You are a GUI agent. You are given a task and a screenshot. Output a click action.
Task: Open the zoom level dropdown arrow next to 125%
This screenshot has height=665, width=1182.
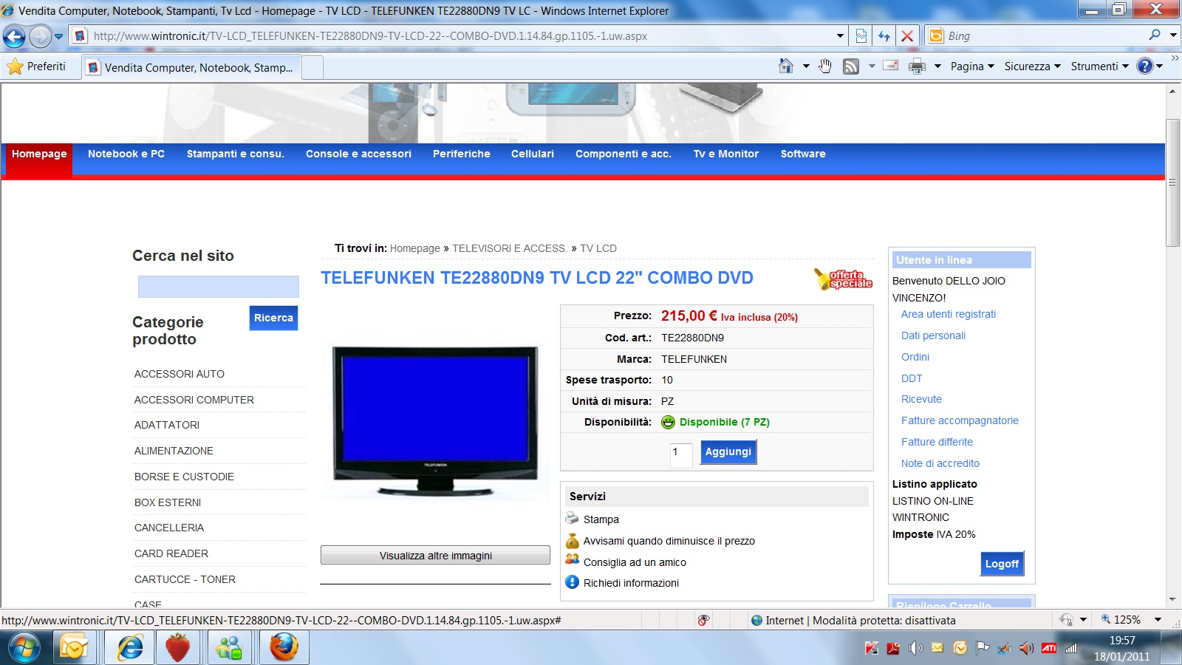1158,620
